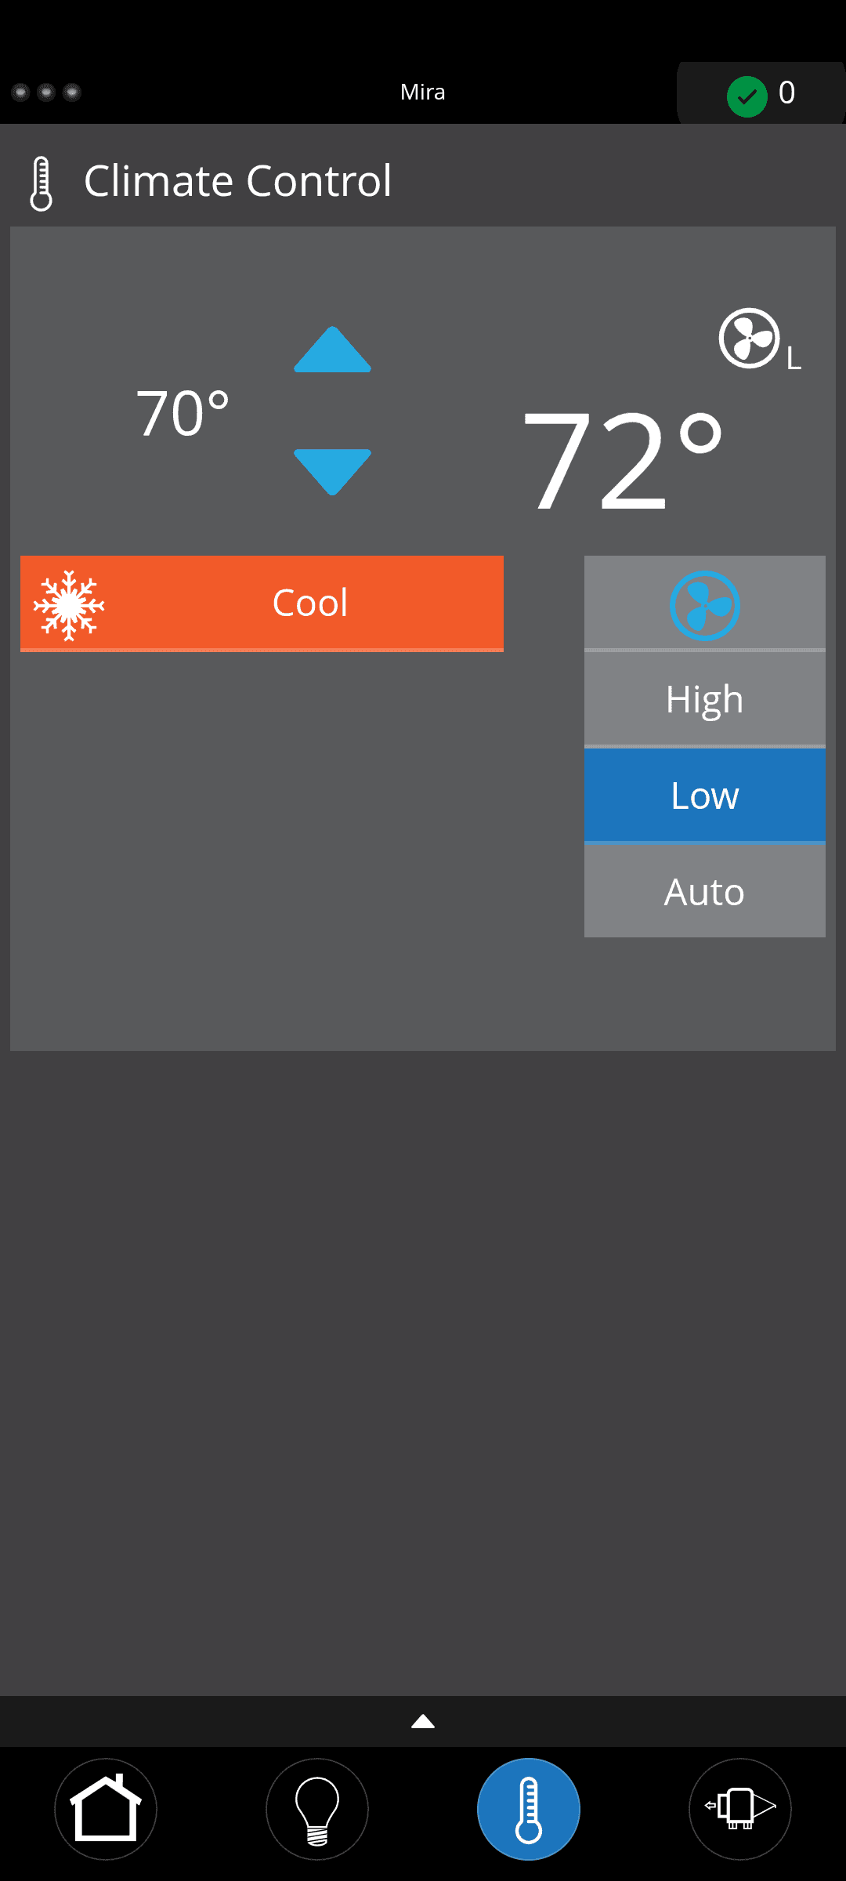Lower setpoint with the blue down arrow

point(332,470)
